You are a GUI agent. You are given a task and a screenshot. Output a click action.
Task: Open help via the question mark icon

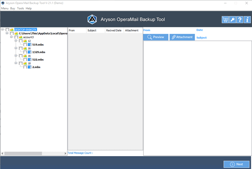coord(239,20)
